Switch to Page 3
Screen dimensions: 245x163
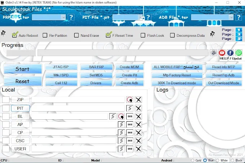point(239,39)
